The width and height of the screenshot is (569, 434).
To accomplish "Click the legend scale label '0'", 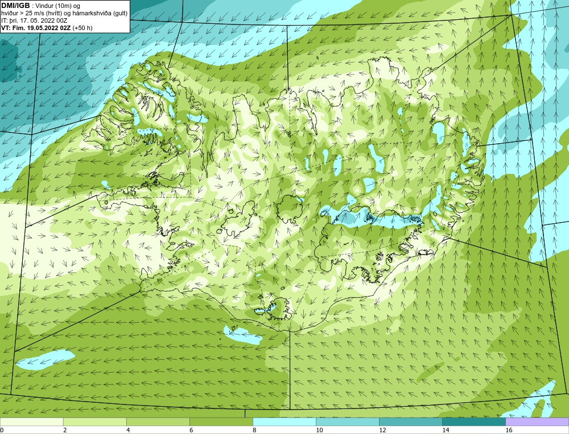I will click(x=2, y=430).
